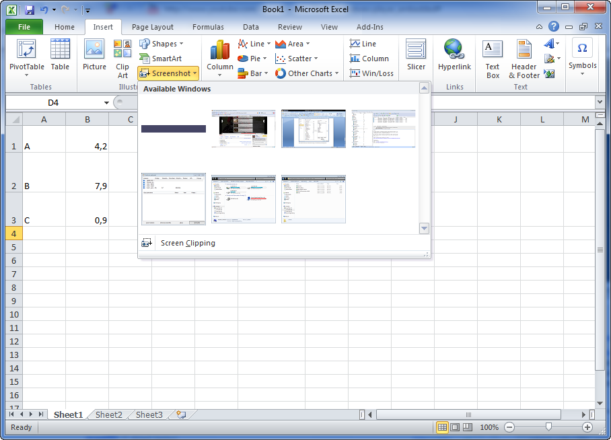This screenshot has width=611, height=440.
Task: Insert a Hyperlink
Action: pos(454,55)
